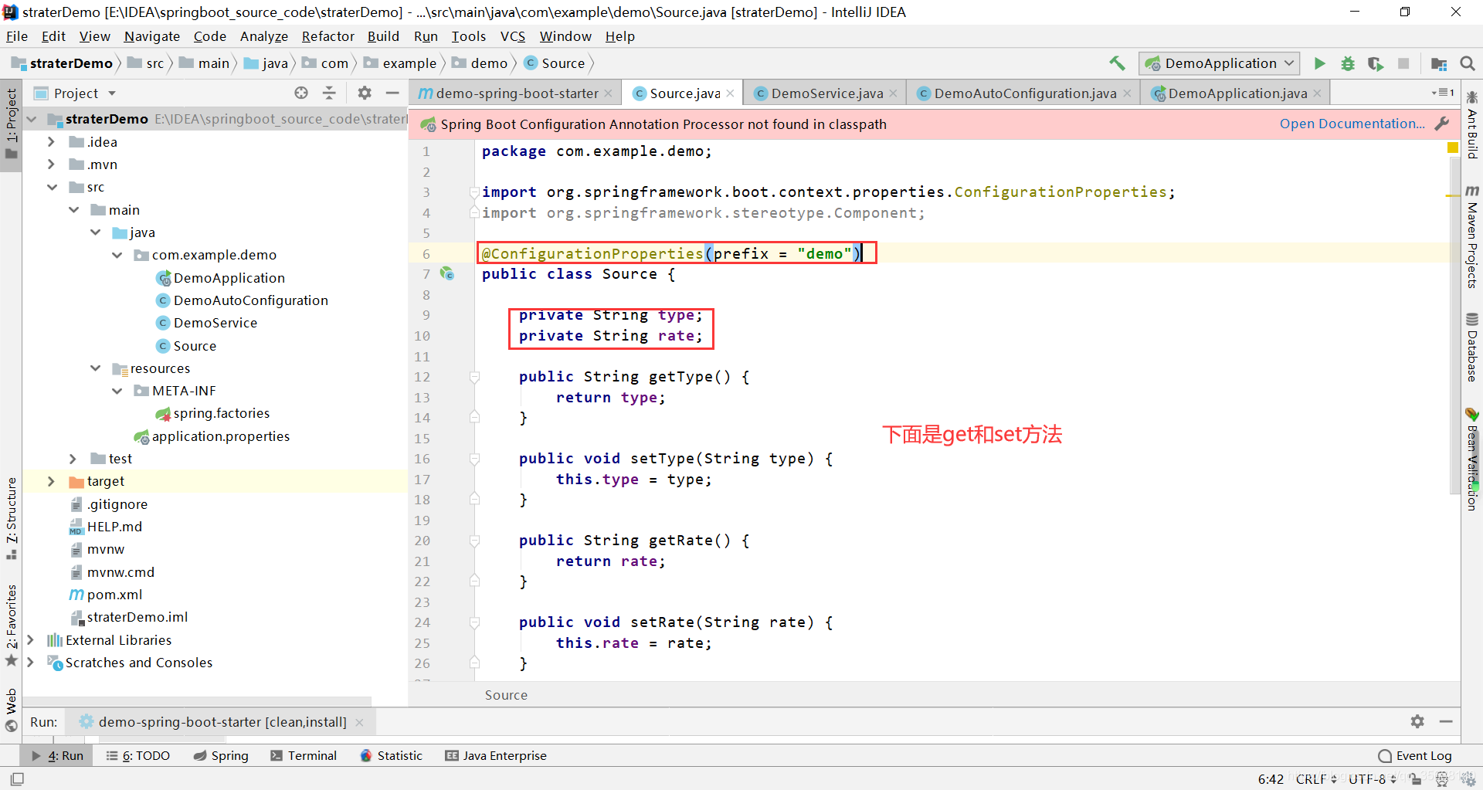The height and width of the screenshot is (790, 1483).
Task: Toggle the Z: Structure side tab
Action: (11, 518)
